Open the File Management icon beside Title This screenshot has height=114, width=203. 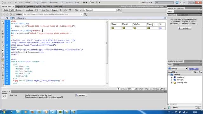pyautogui.click(x=119, y=10)
